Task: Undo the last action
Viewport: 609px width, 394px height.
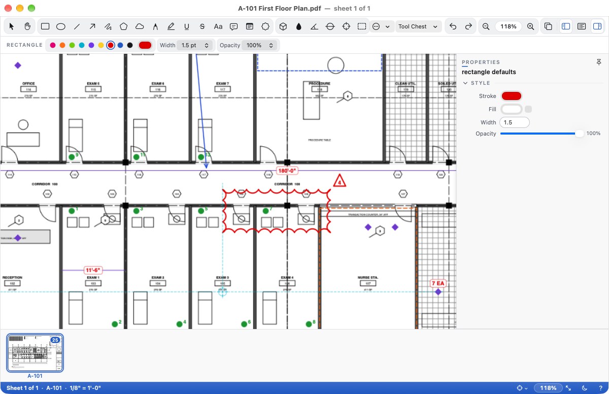Action: point(453,26)
